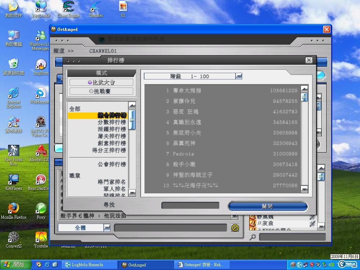Click the search text field beside 尋找
Viewport: 360px width, 270px height.
pyautogui.click(x=190, y=205)
